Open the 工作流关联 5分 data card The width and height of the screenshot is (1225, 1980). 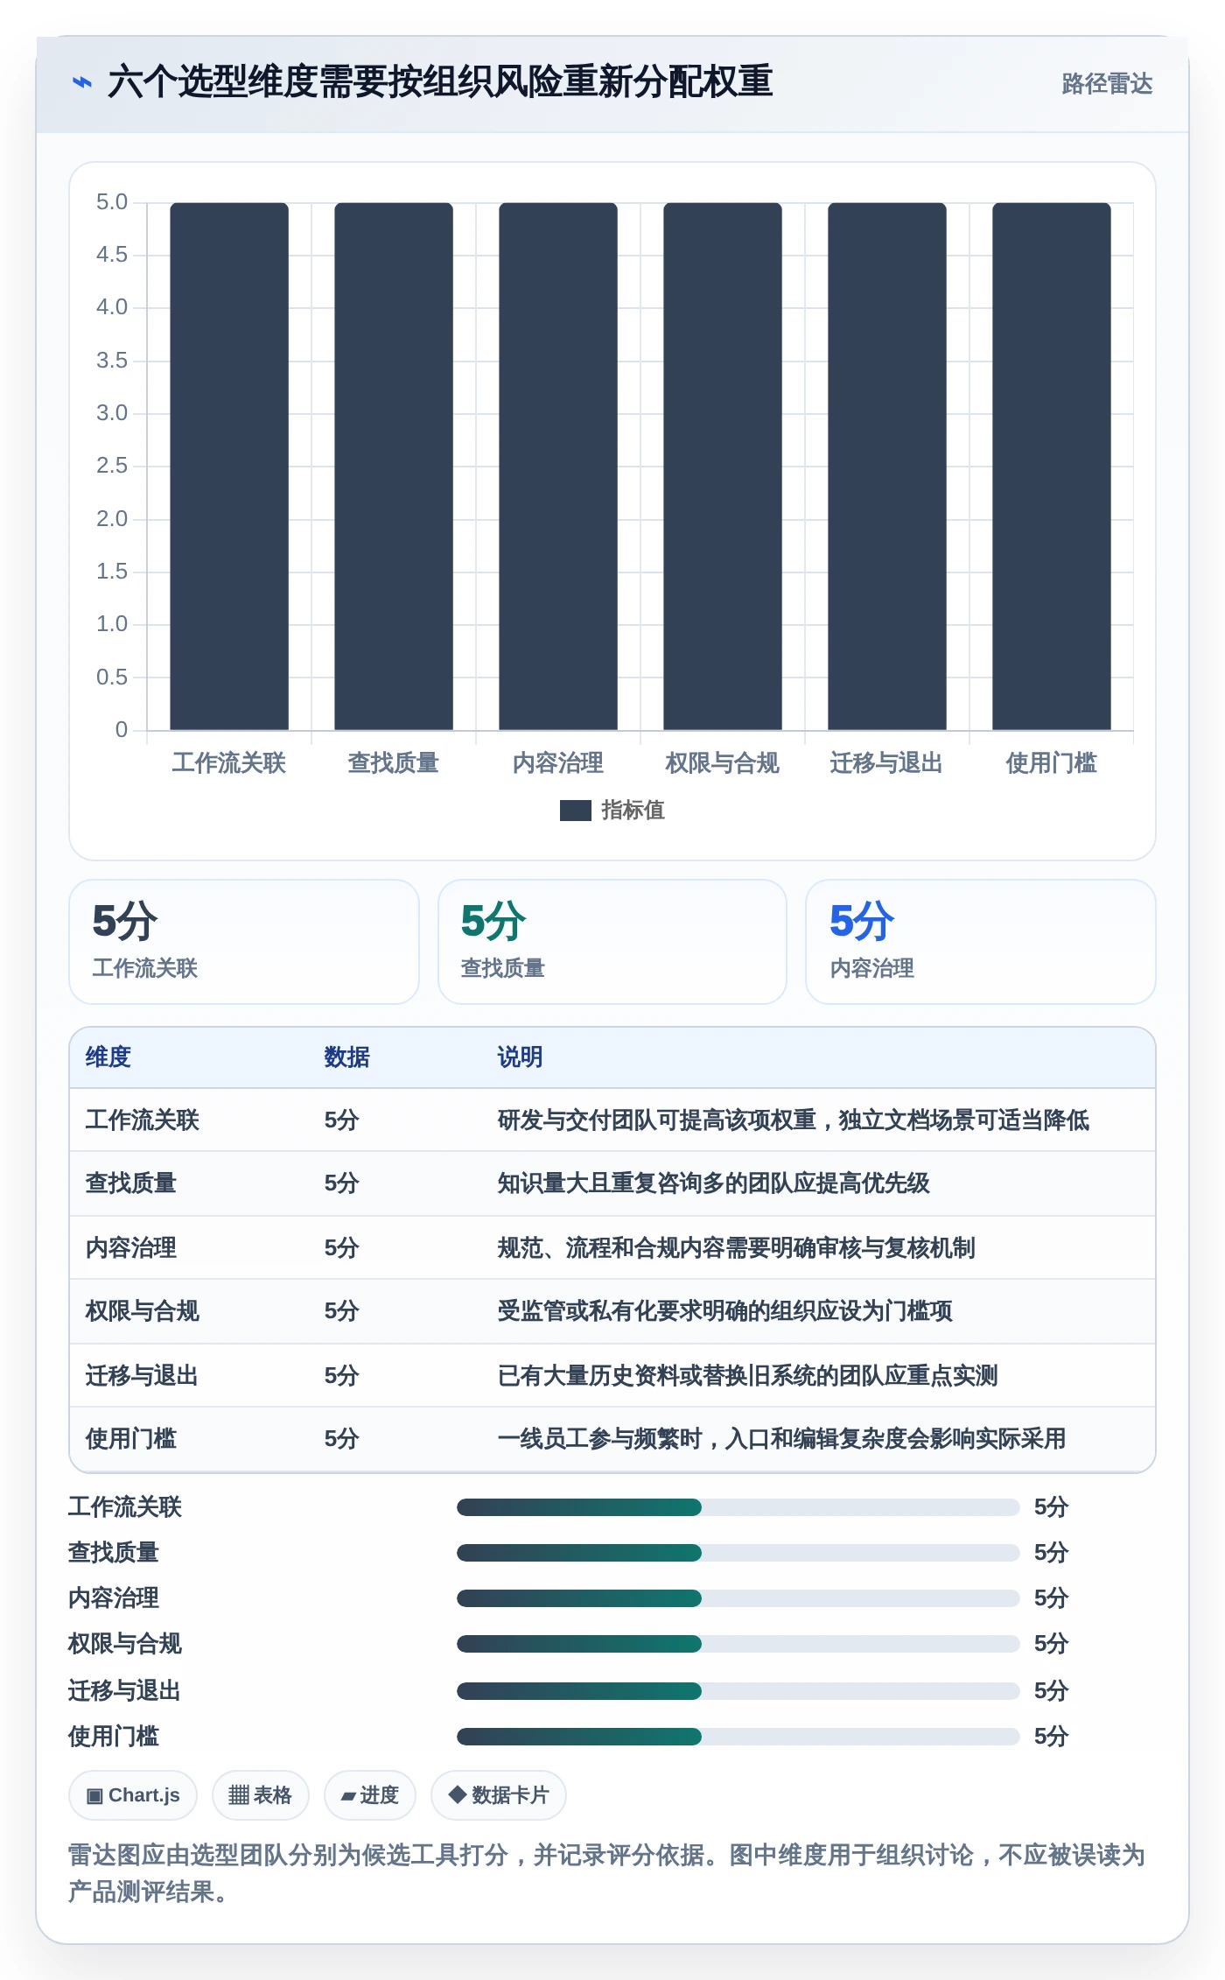click(244, 942)
